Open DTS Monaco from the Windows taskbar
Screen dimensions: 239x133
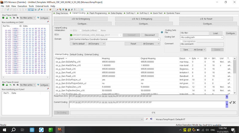60,130
